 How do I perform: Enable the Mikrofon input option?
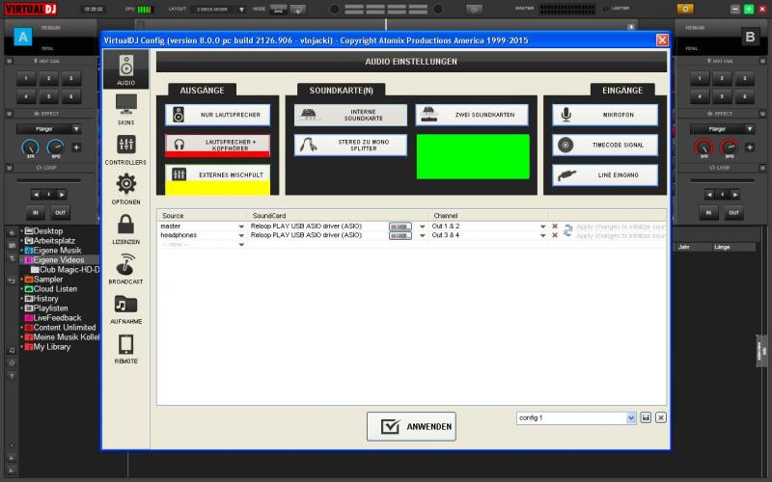point(605,115)
